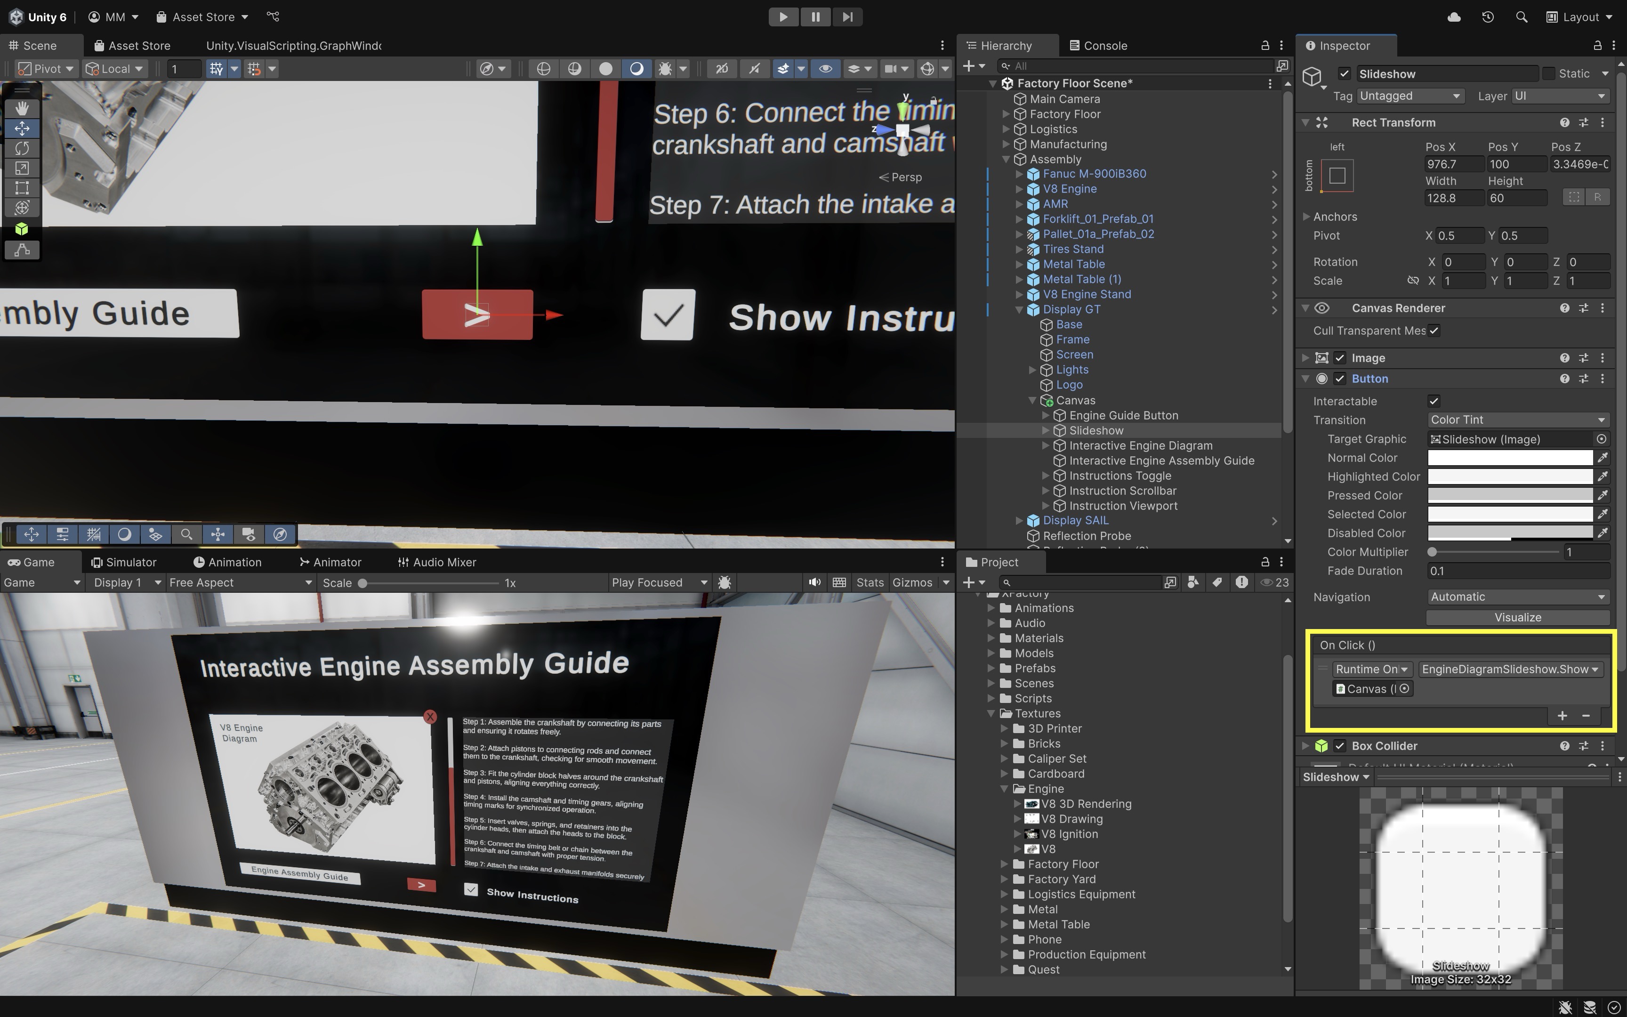The width and height of the screenshot is (1627, 1017).
Task: Toggle the Static checkbox
Action: [x=1549, y=73]
